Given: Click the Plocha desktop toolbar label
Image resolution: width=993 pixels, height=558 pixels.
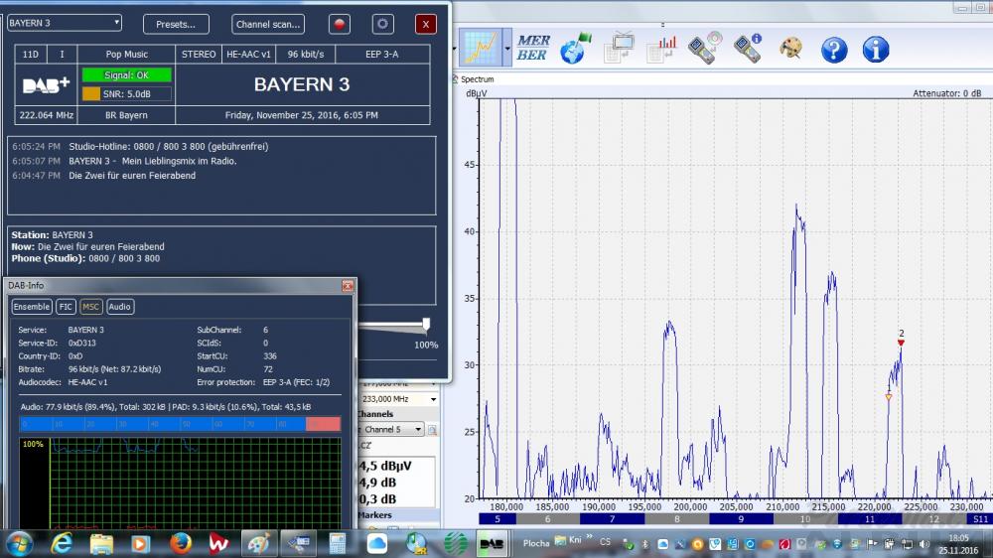Looking at the screenshot, I should [x=536, y=543].
